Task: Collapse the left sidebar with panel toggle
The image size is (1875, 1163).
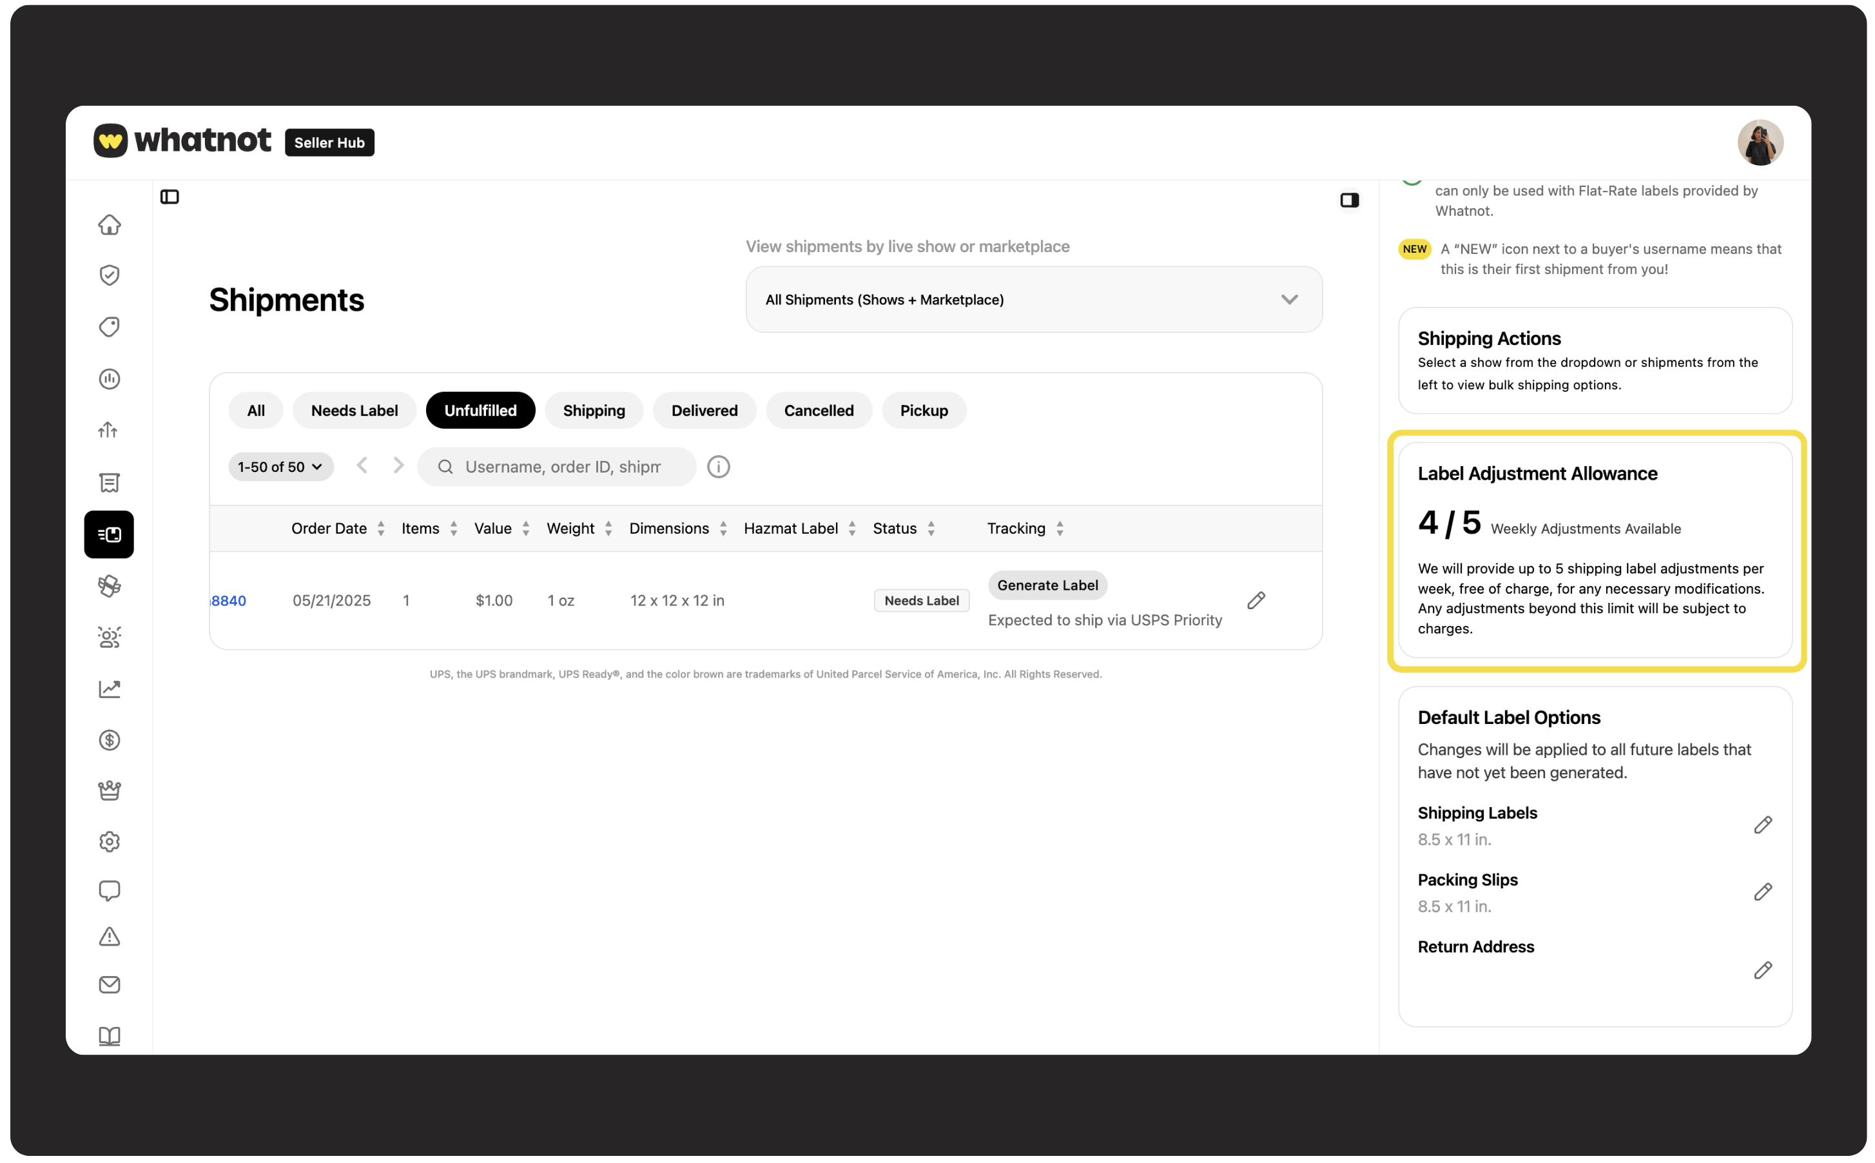Action: click(170, 196)
